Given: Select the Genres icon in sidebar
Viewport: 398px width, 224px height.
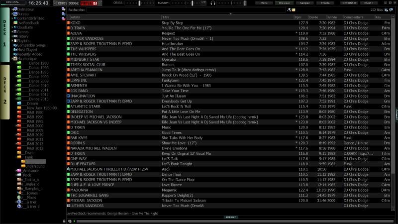Looking at the screenshot, I should 15,31.
